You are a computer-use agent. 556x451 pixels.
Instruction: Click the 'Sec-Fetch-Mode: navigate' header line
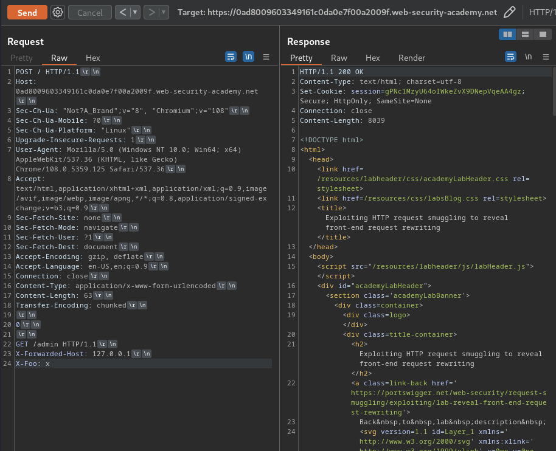coord(67,227)
